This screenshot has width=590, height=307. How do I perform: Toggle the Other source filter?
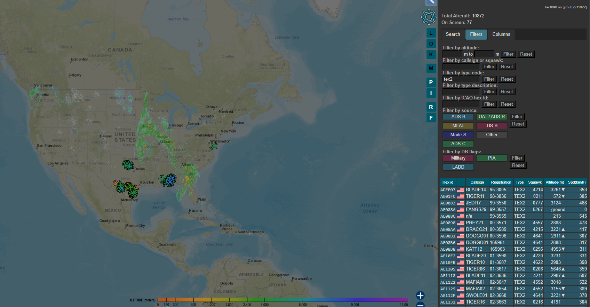(x=492, y=135)
